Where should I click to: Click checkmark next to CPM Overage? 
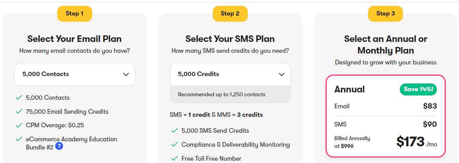[x=19, y=125]
